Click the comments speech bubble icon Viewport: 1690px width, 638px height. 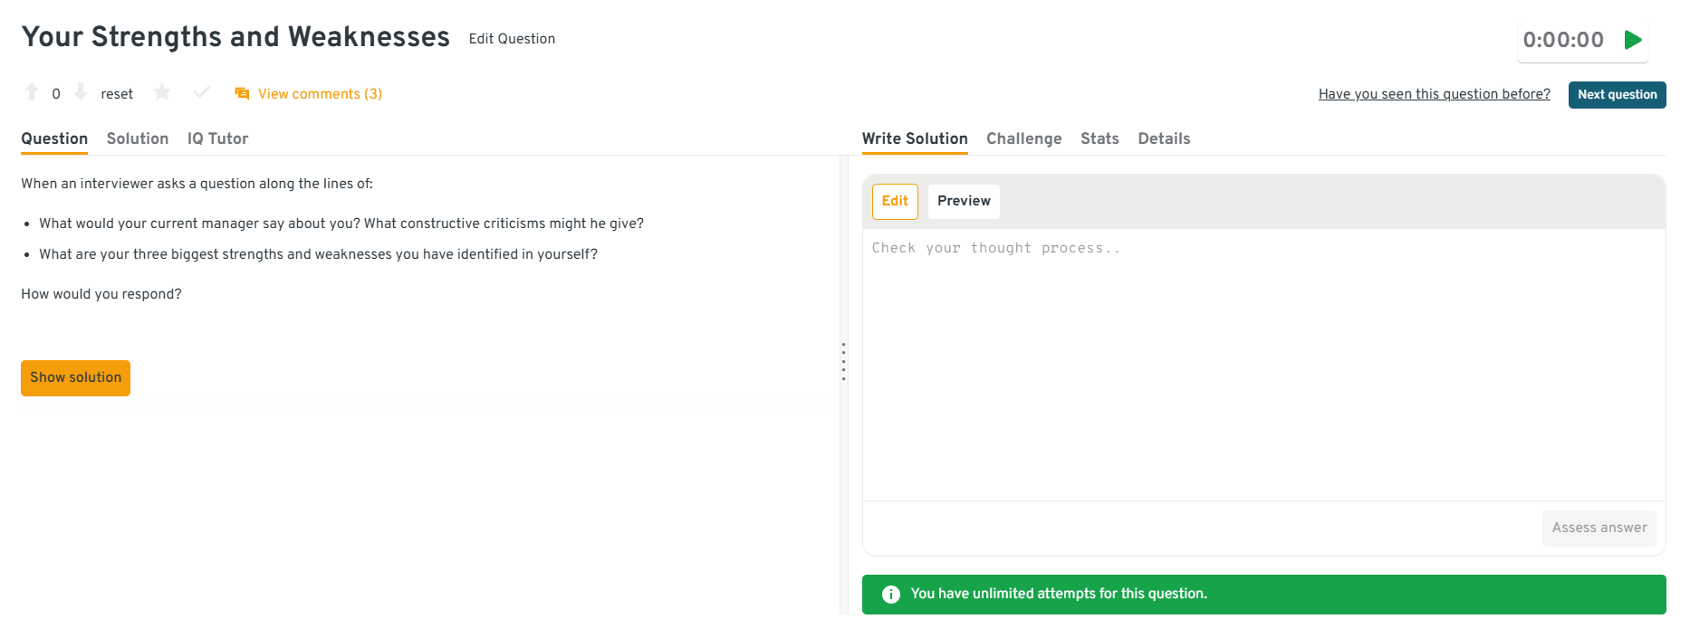point(242,94)
